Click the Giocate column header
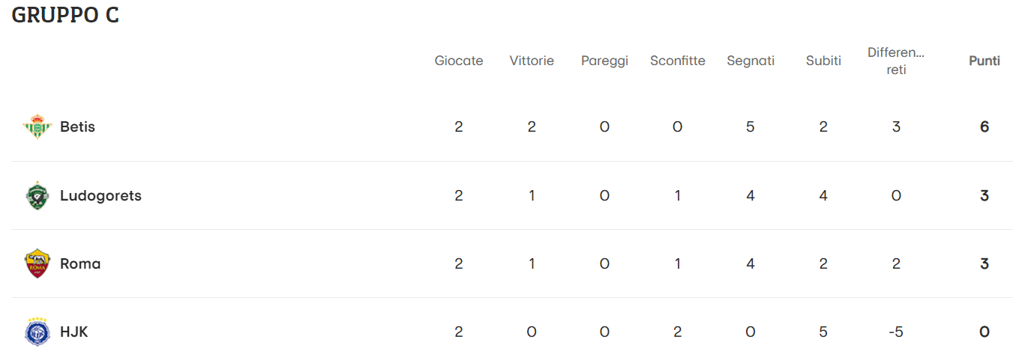 pos(459,61)
